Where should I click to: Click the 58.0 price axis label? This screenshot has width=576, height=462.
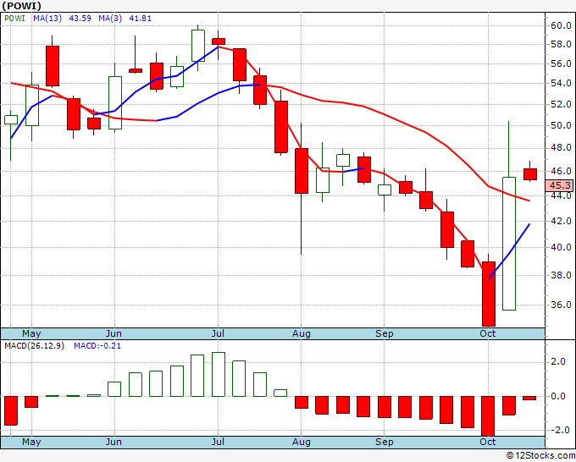point(561,44)
